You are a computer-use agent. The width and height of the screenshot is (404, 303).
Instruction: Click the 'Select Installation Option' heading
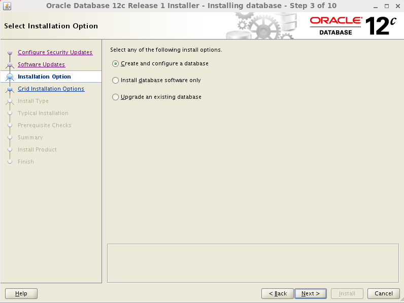click(51, 26)
